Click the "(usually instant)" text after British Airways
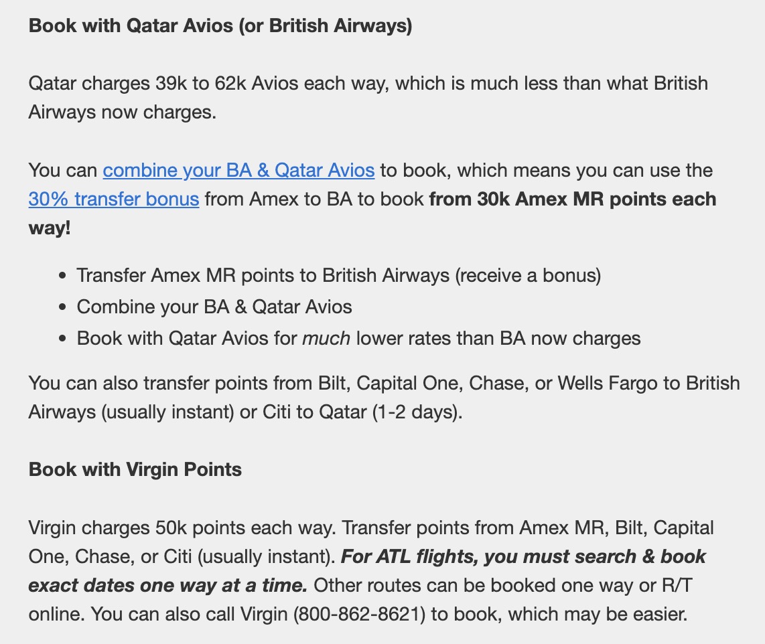 (x=168, y=412)
